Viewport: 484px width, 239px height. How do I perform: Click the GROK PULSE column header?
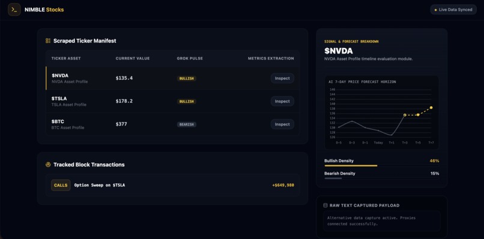[x=190, y=58]
